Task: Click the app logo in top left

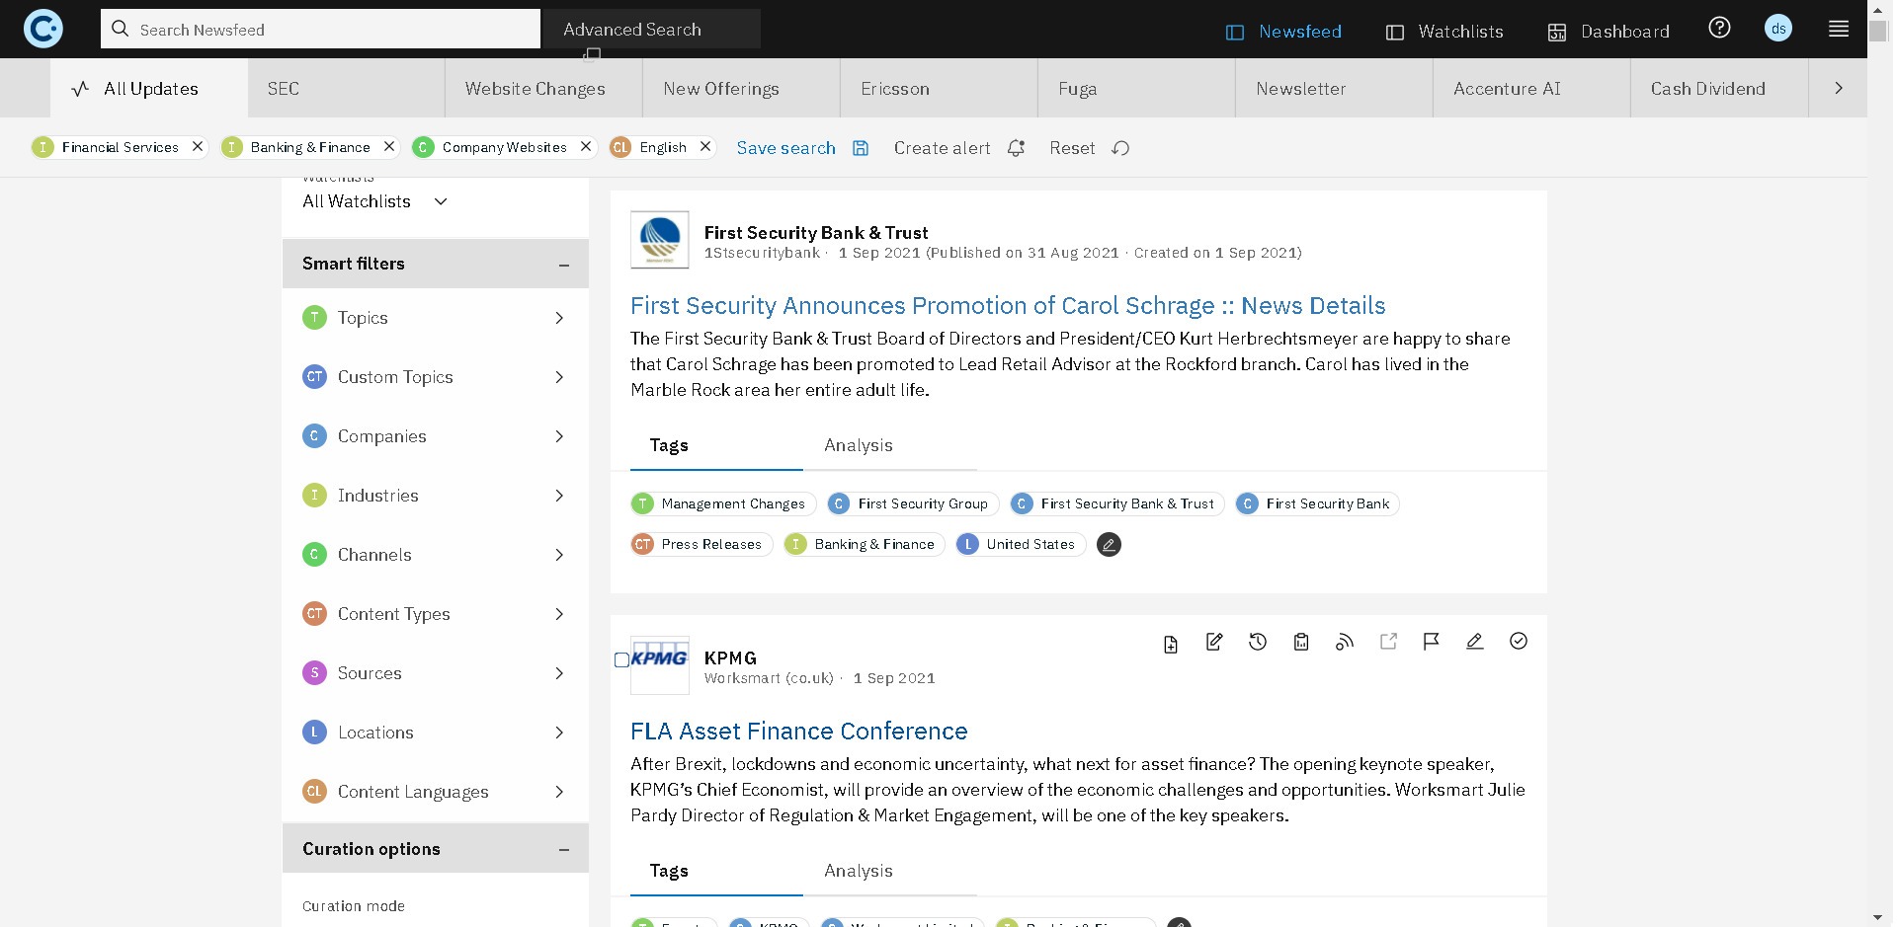Action: 43,29
